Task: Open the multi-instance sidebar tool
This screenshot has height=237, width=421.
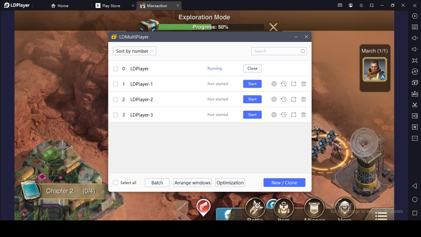Action: [415, 83]
